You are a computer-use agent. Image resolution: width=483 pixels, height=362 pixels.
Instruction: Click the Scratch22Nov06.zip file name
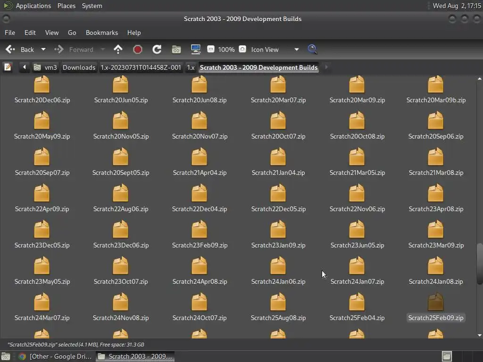click(x=357, y=209)
